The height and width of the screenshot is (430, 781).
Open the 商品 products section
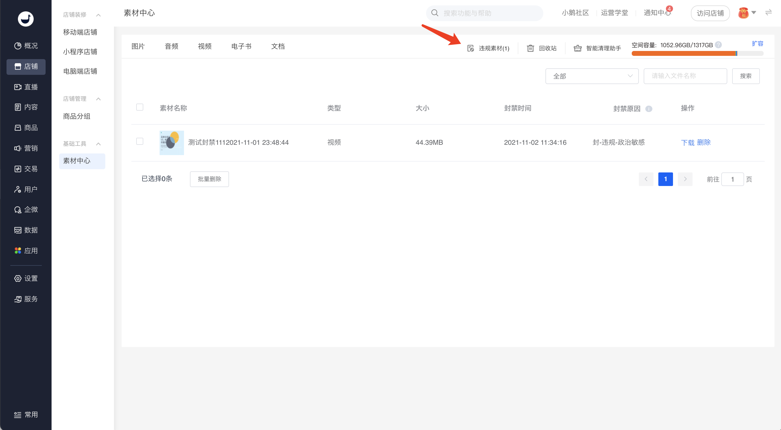pos(26,128)
